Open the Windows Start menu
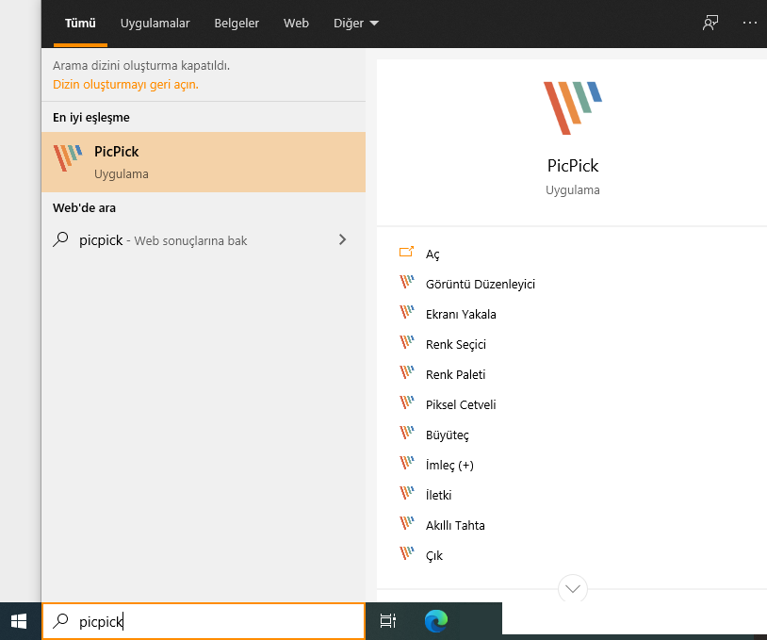This screenshot has height=640, width=767. 19,620
